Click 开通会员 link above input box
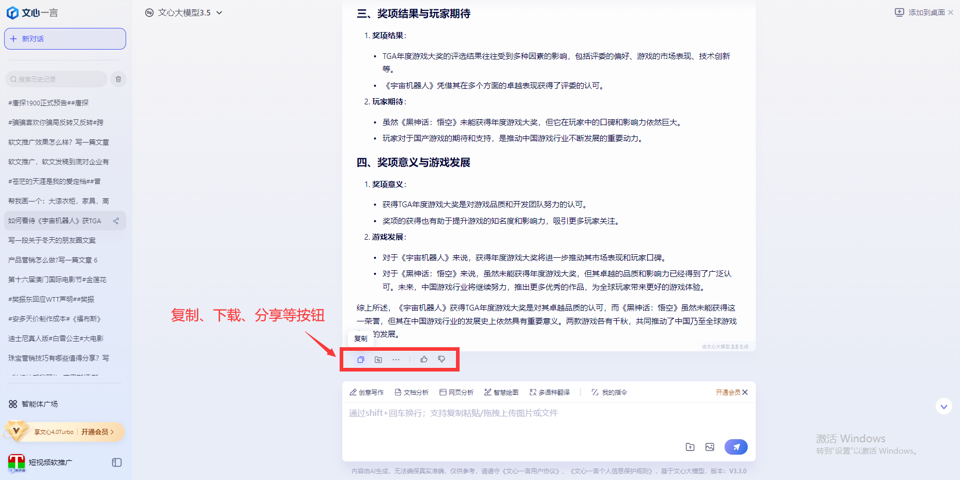The height and width of the screenshot is (480, 960). 728,393
